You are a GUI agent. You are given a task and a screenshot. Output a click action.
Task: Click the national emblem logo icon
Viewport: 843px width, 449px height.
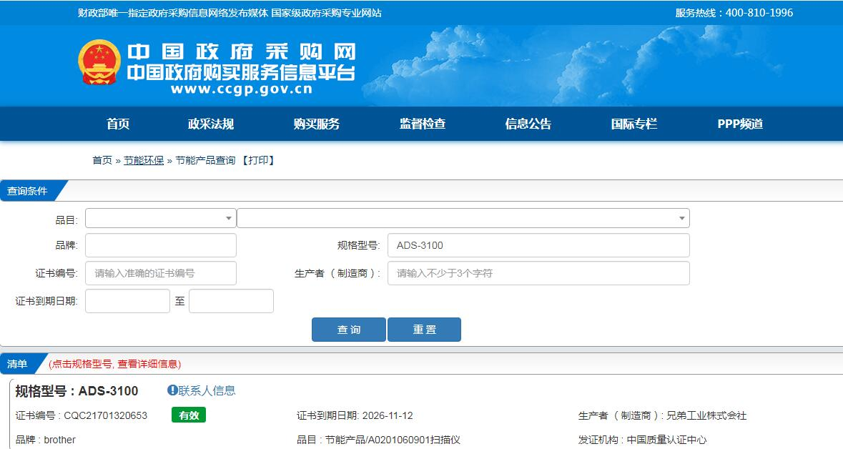[x=99, y=63]
